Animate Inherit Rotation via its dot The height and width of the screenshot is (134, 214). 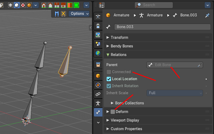[x=206, y=86]
